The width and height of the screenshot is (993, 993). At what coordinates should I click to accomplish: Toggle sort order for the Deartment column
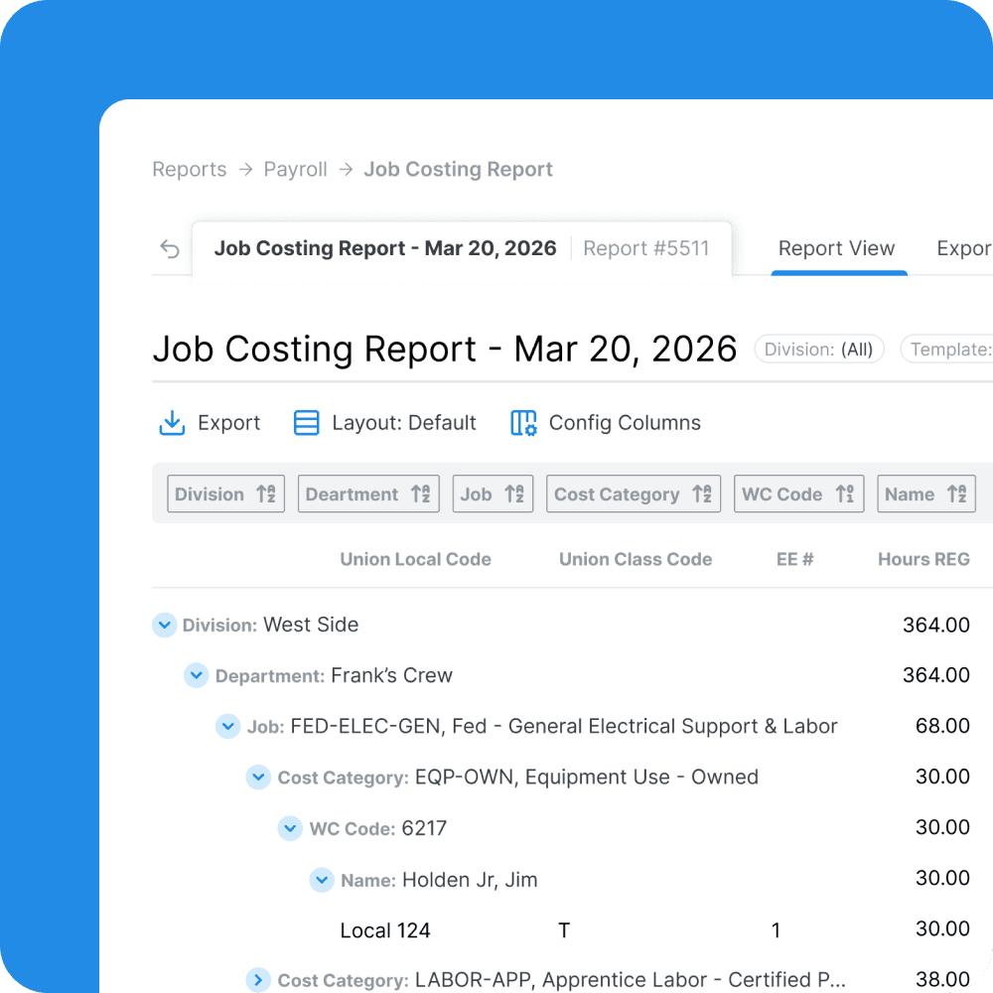421,494
